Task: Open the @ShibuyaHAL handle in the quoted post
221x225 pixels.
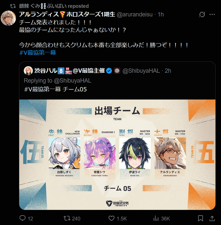Action: point(141,71)
